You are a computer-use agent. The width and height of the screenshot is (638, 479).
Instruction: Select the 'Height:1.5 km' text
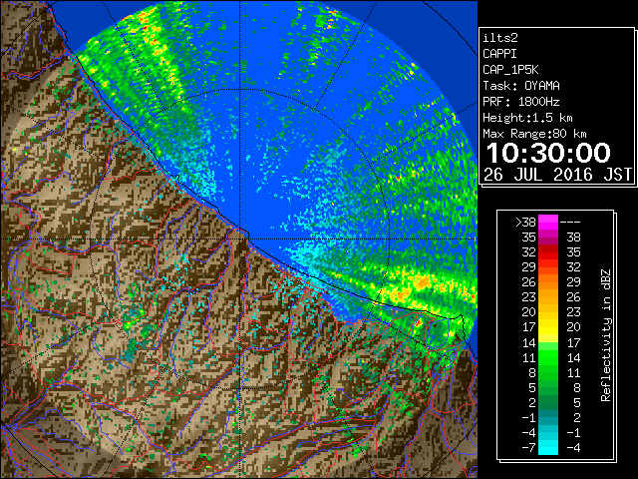coord(527,118)
